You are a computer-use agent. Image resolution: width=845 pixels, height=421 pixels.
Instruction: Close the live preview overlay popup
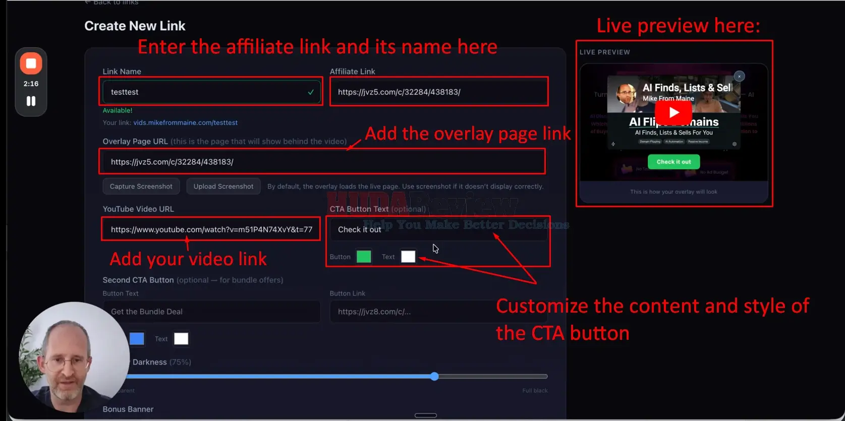(x=739, y=76)
